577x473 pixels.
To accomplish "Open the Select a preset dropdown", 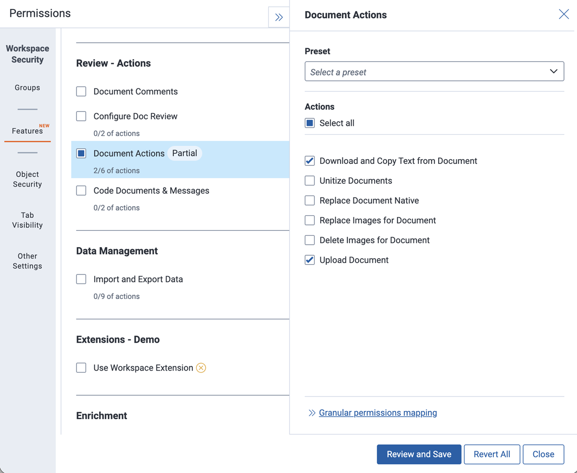I will pyautogui.click(x=434, y=72).
